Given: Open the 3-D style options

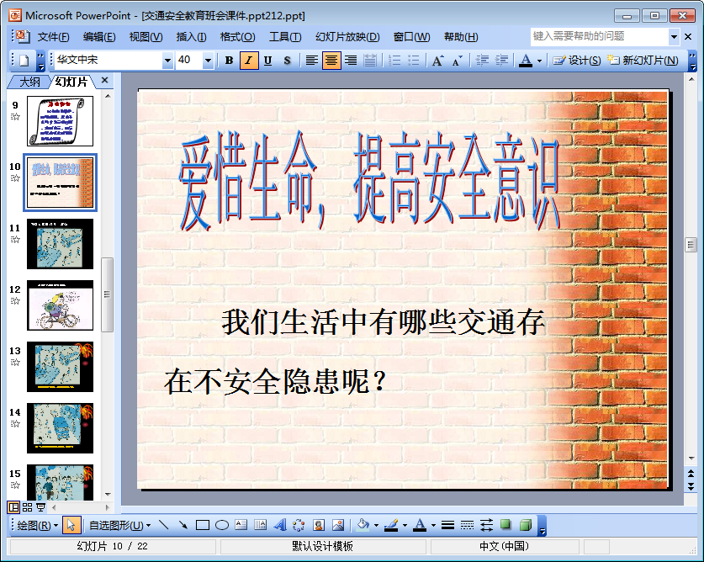Looking at the screenshot, I should [x=525, y=525].
